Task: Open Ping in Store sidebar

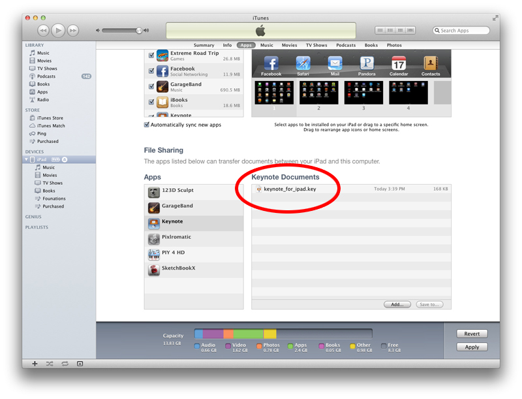Action: [x=42, y=134]
